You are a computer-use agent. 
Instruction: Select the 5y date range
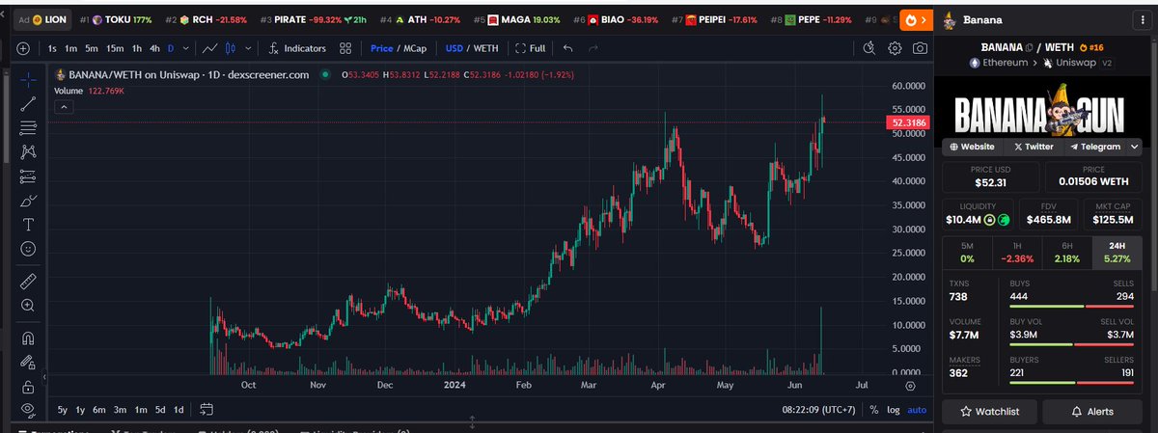tap(63, 409)
